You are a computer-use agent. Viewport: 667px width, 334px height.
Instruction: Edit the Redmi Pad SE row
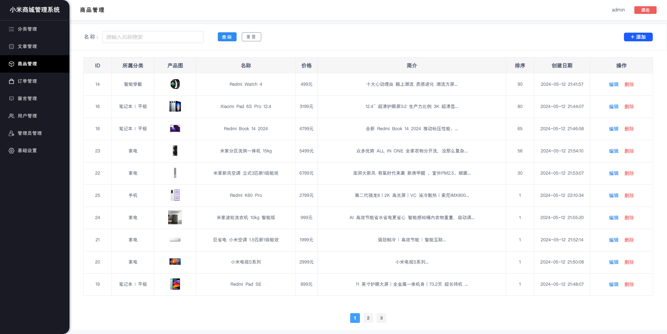(x=614, y=284)
